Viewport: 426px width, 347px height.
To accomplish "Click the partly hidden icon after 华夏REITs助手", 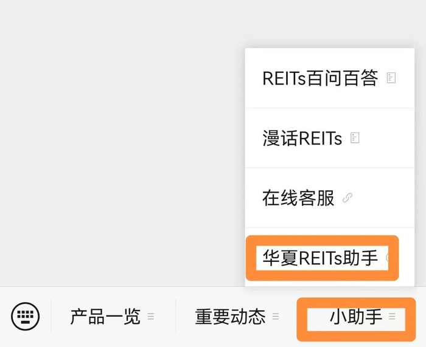I will (x=388, y=258).
